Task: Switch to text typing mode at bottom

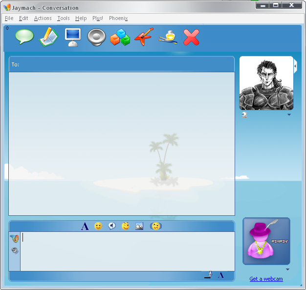Action: tap(220, 275)
